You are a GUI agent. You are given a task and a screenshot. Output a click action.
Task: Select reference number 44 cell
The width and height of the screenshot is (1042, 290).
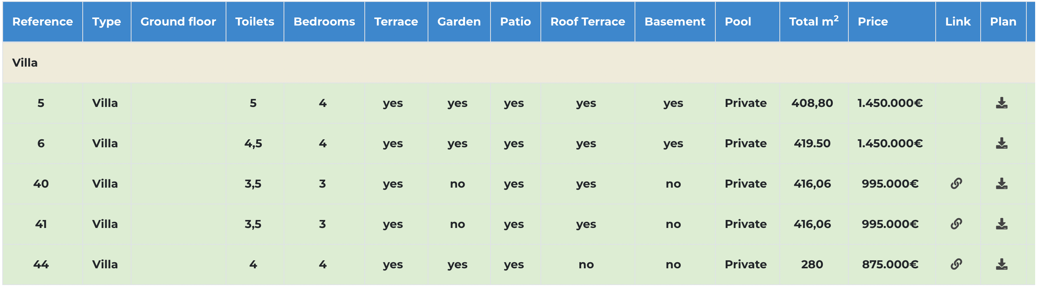pos(41,265)
